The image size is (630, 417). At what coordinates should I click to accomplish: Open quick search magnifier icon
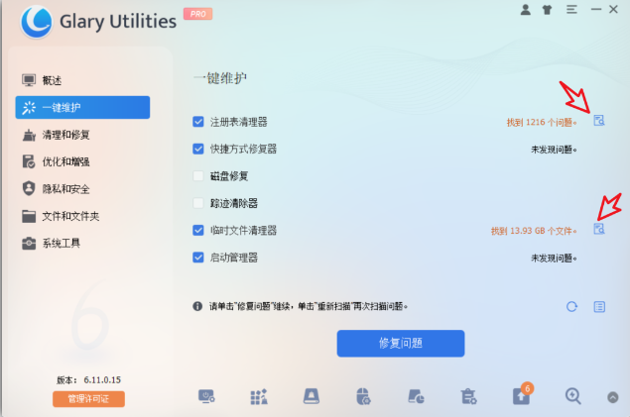[572, 396]
